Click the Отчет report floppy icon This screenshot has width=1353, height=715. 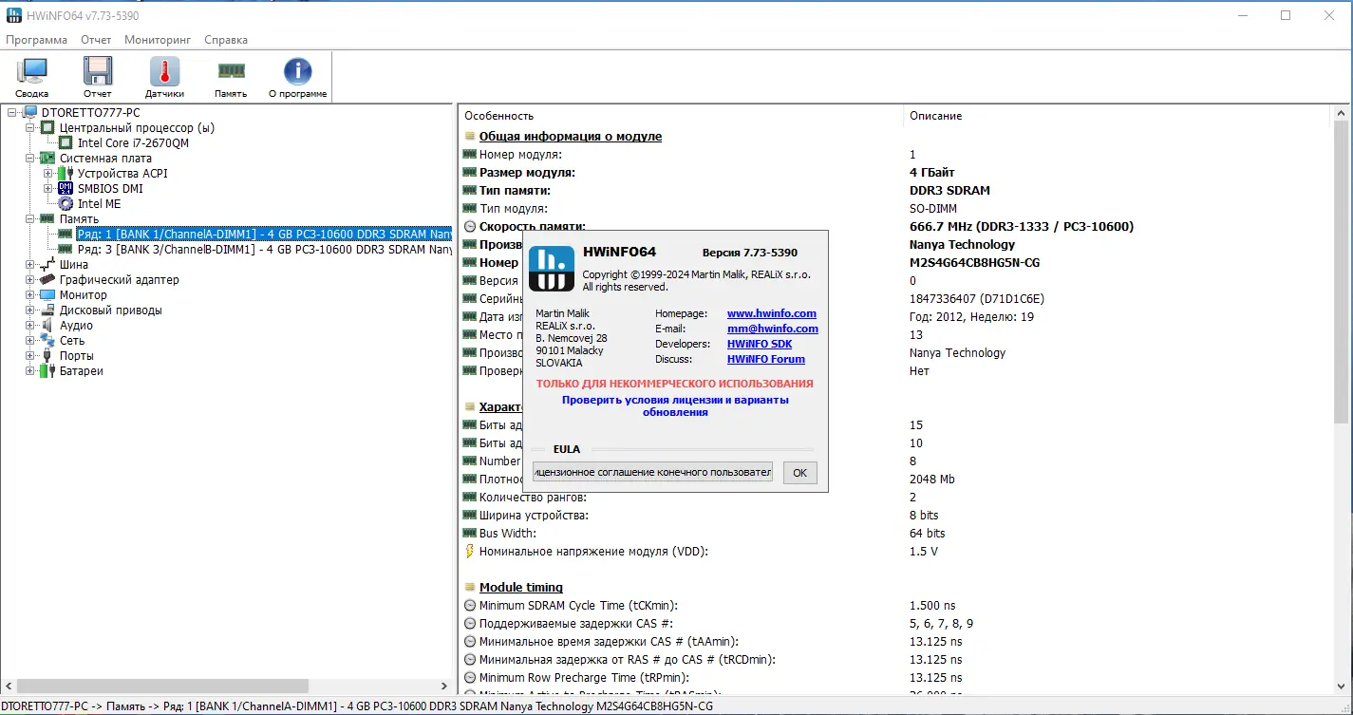click(x=98, y=71)
